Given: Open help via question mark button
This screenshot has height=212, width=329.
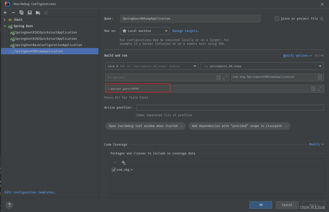Looking at the screenshot, I should [9, 205].
